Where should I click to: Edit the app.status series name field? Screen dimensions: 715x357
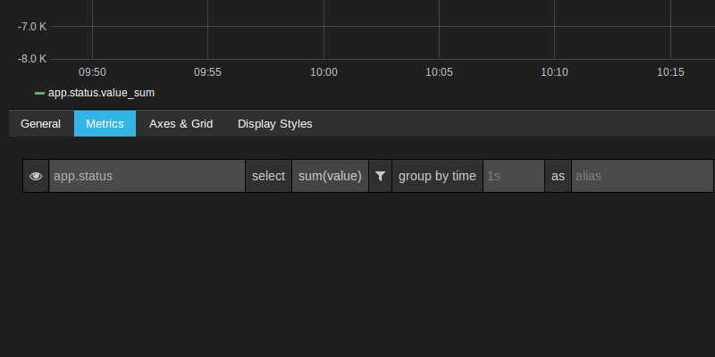coord(147,176)
